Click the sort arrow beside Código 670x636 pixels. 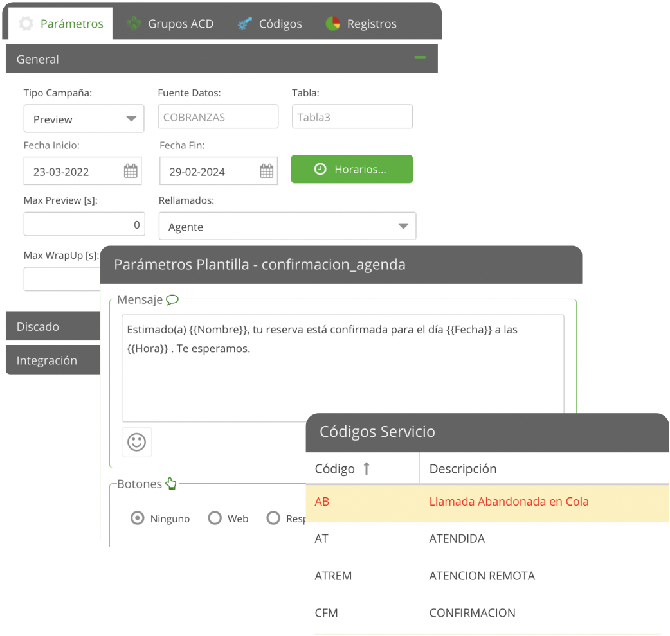367,469
